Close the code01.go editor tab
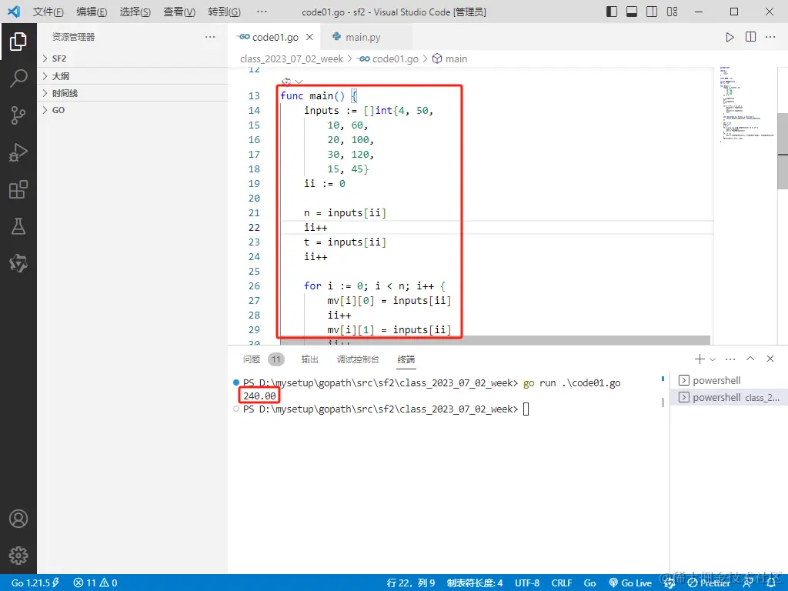Viewport: 788px width, 591px height. (x=310, y=37)
